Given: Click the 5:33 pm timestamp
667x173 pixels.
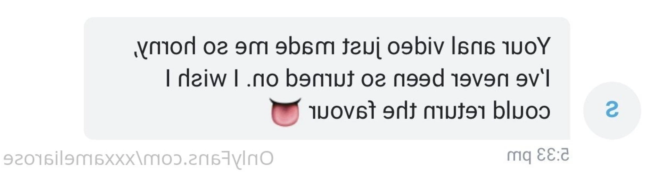Looking at the screenshot, I should point(538,155).
